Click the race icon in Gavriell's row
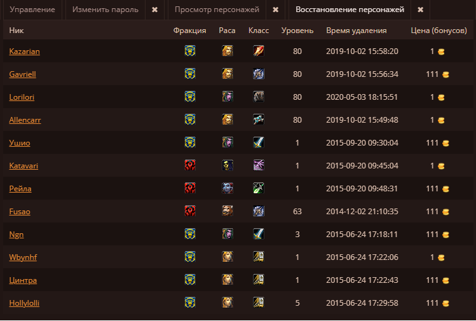Screen dimensions: 476x321 coord(227,74)
